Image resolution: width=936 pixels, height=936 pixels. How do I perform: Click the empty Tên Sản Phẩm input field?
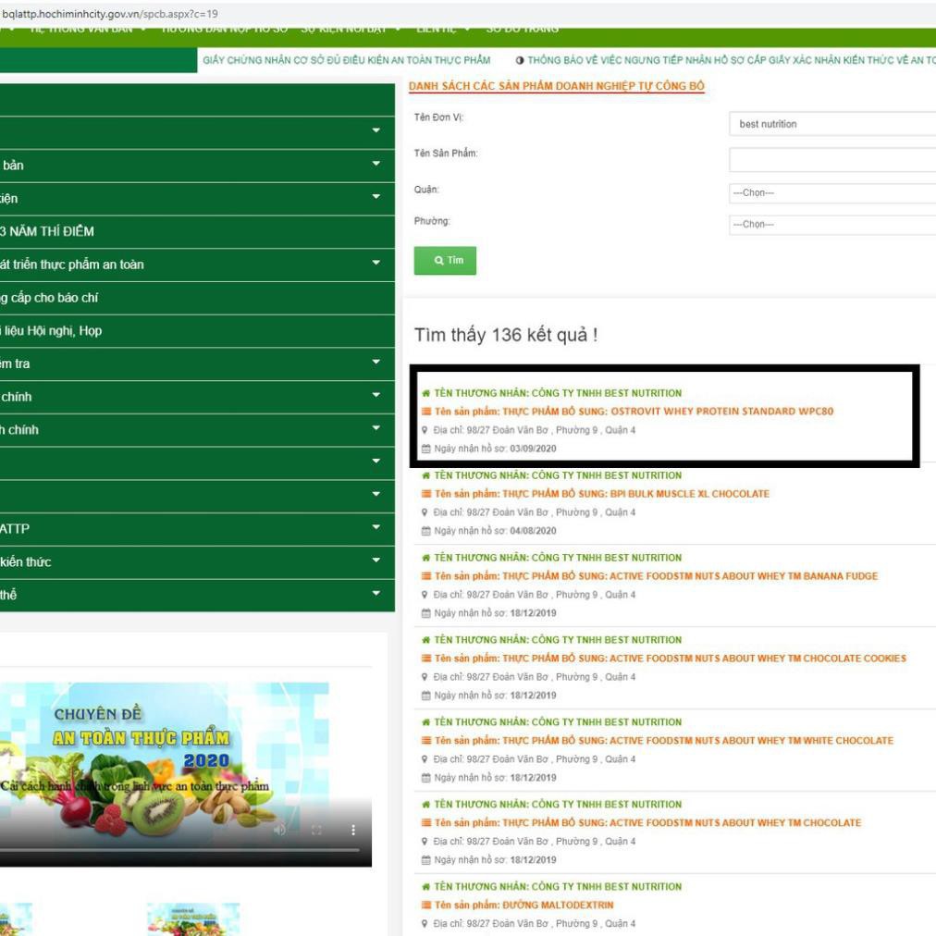[x=832, y=160]
